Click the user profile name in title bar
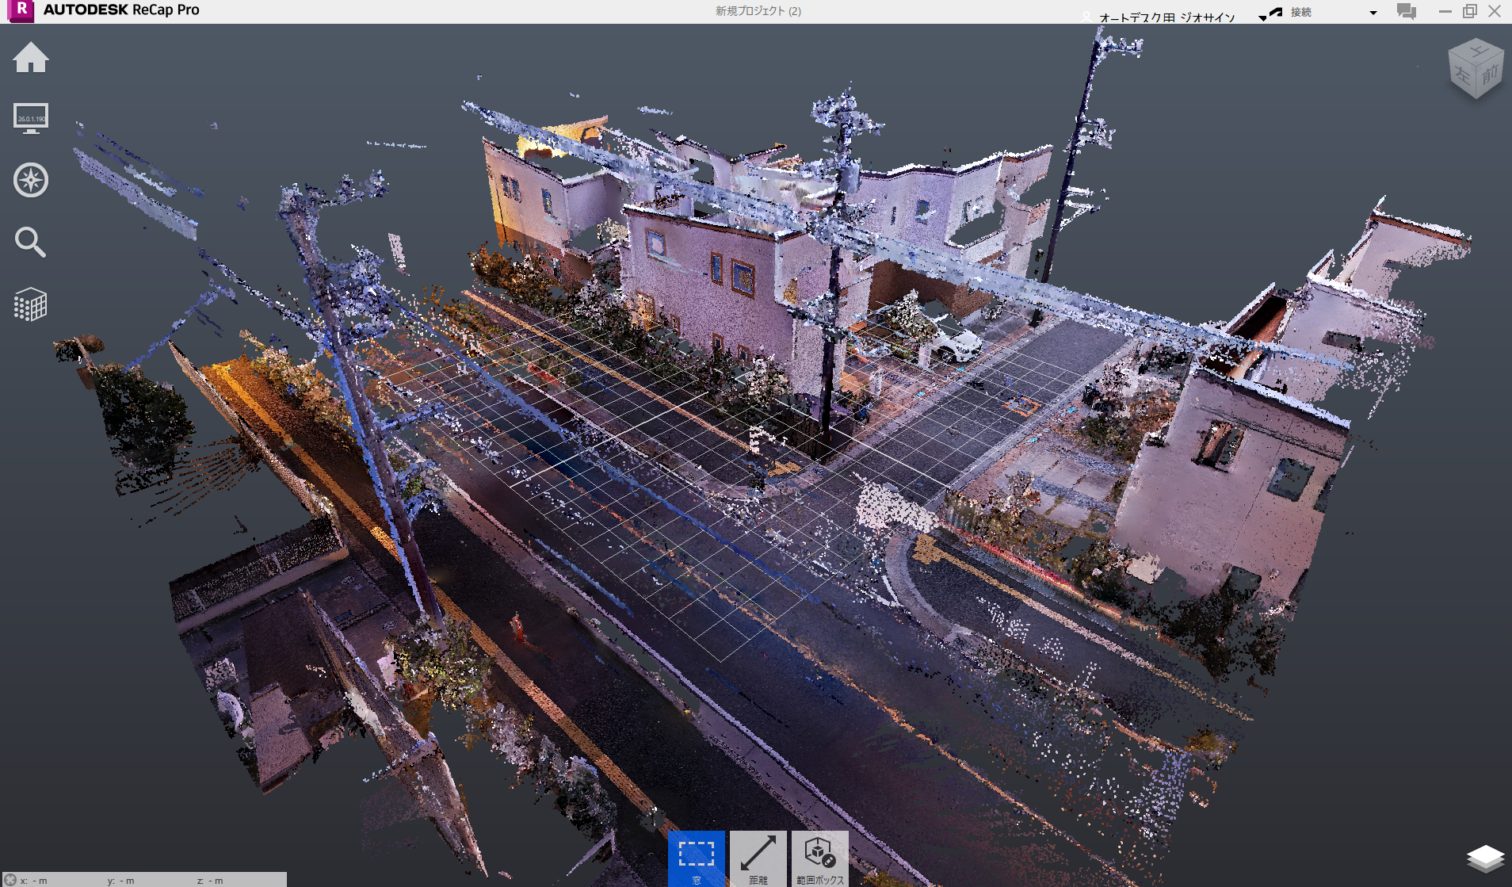 pos(1166,17)
